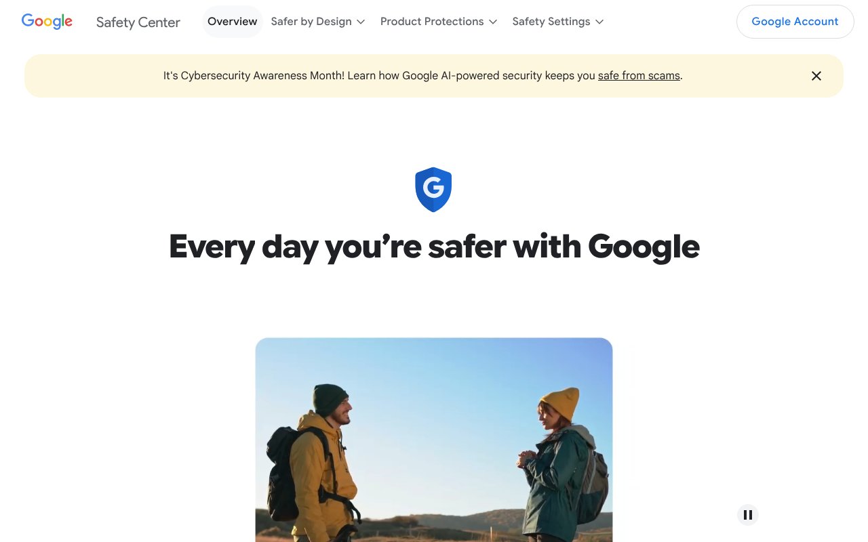Follow the safe from scams link
This screenshot has width=868, height=542.
[x=639, y=76]
